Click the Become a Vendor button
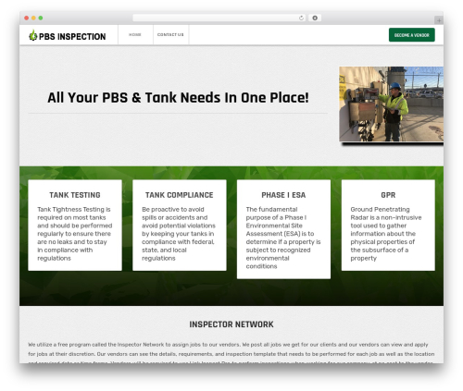Screen dimensions: 463x391 (x=412, y=35)
